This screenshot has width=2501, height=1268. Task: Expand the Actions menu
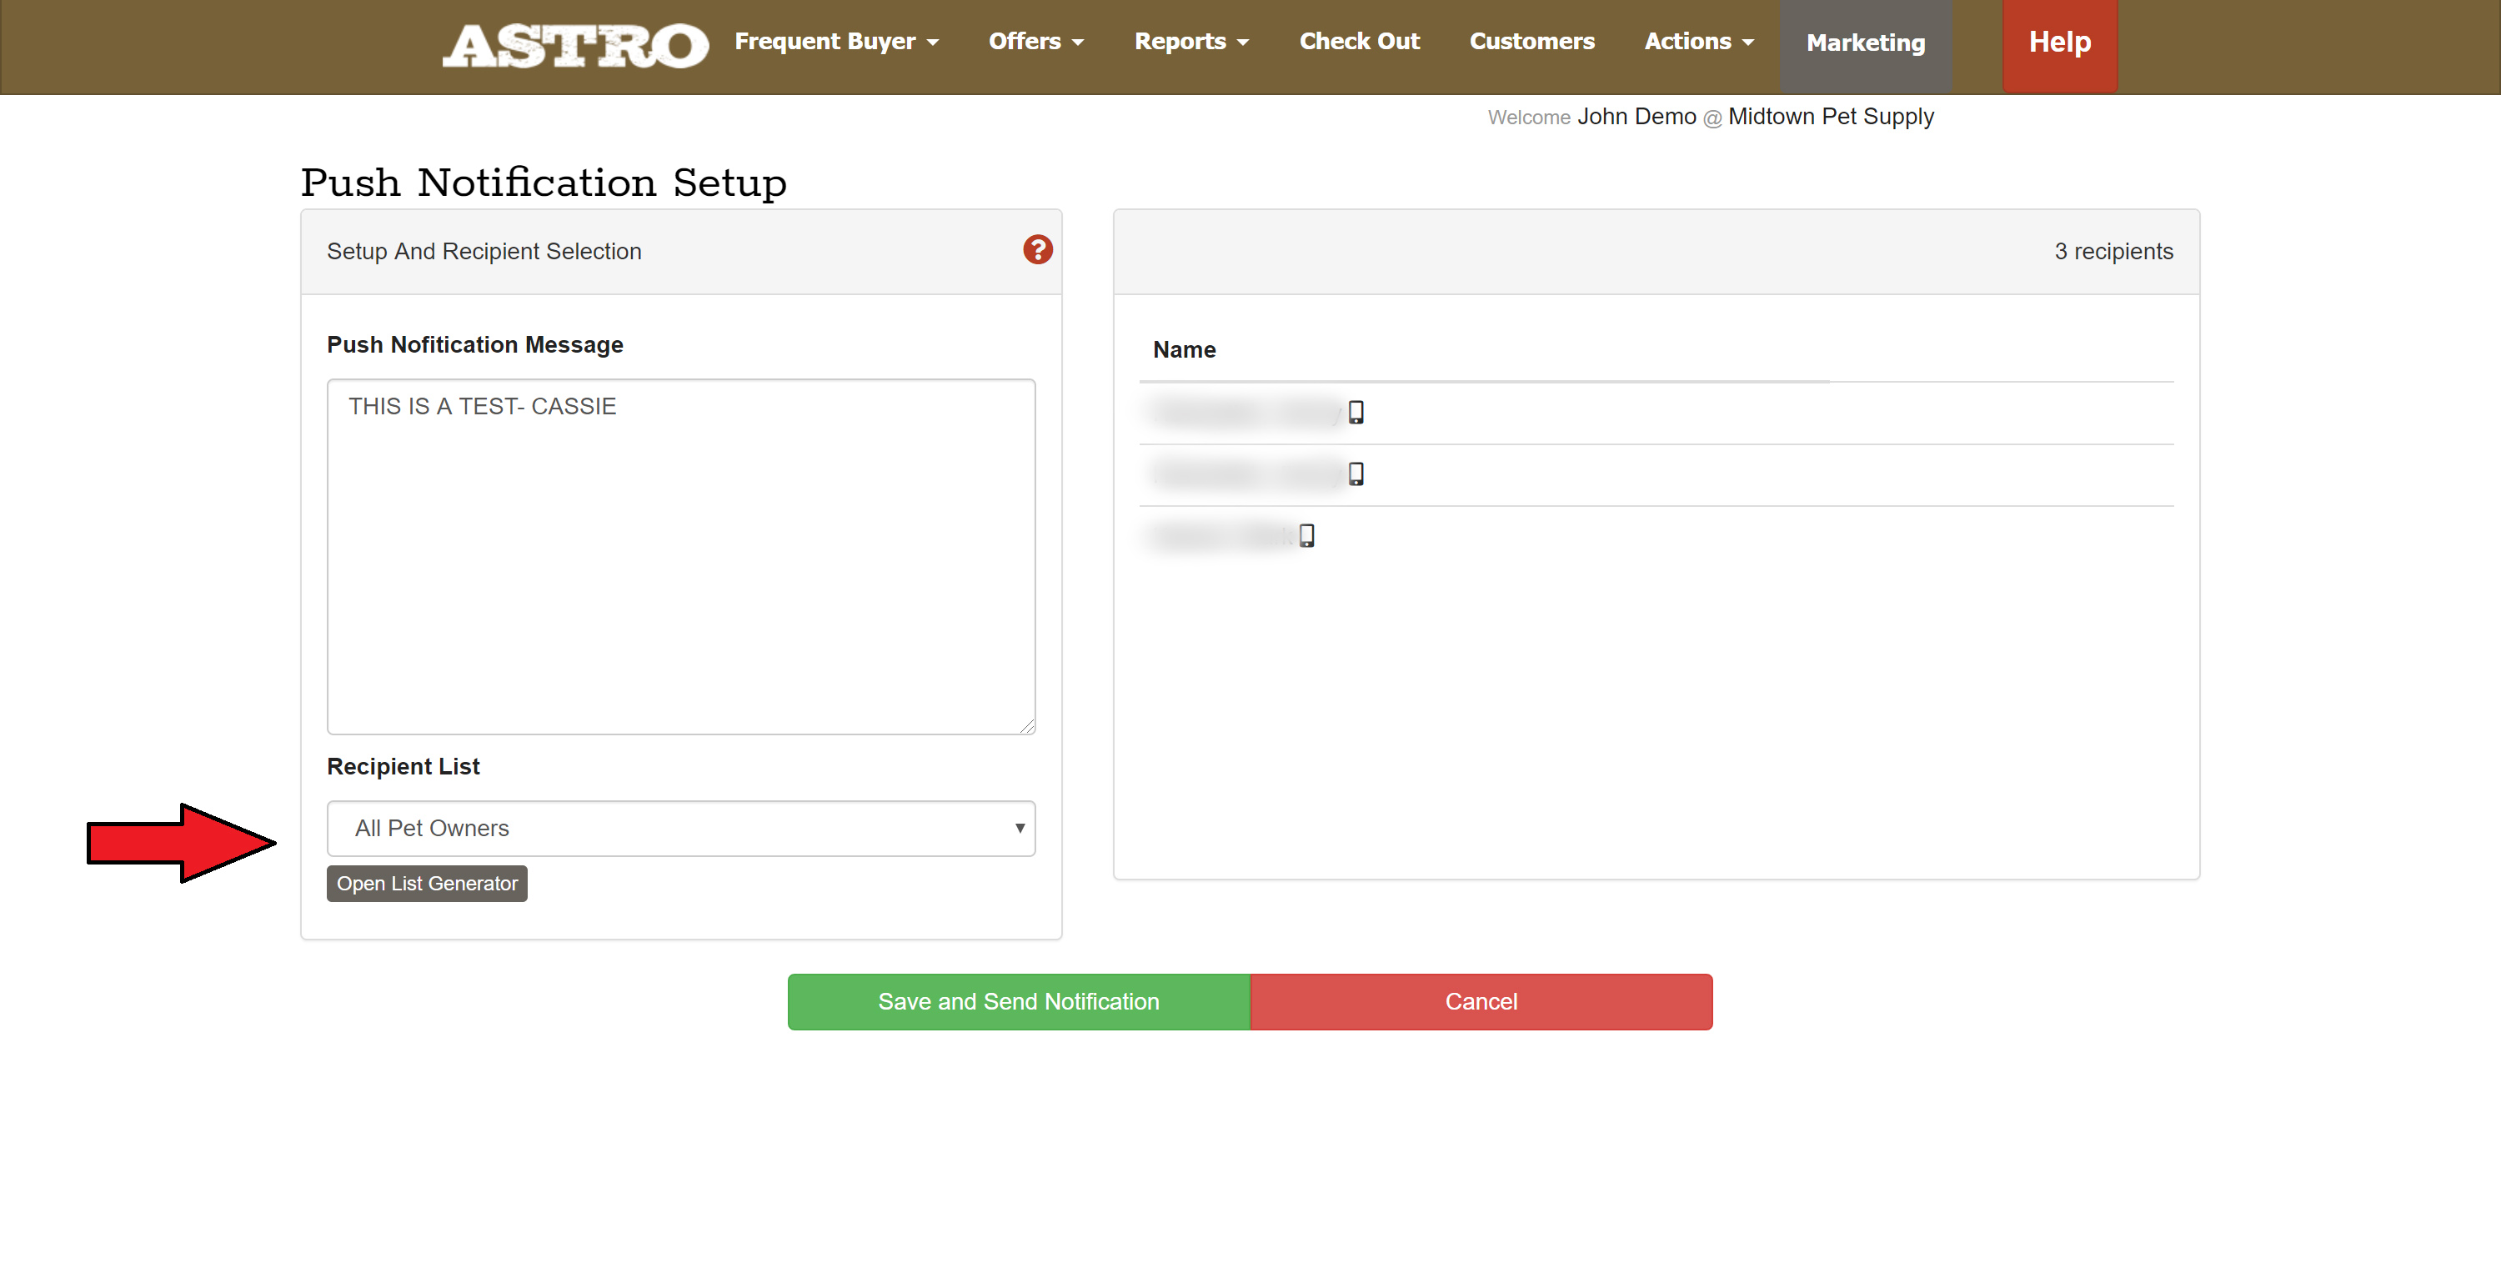coord(1698,42)
